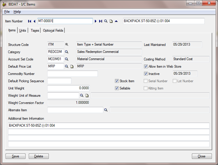Create new item with page icon
This screenshot has width=218, height=165.
coord(111,21)
